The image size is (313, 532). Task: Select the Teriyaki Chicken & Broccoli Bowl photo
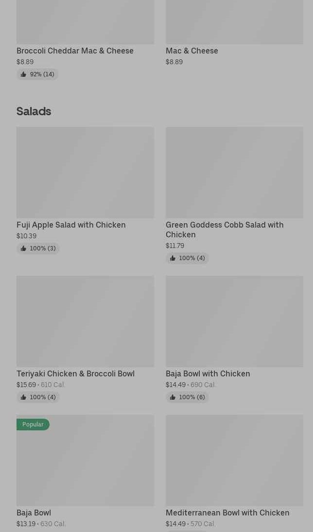click(85, 321)
